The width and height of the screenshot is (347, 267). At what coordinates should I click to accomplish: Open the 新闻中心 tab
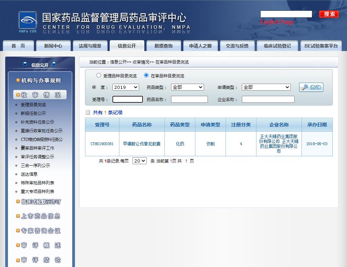(53, 46)
